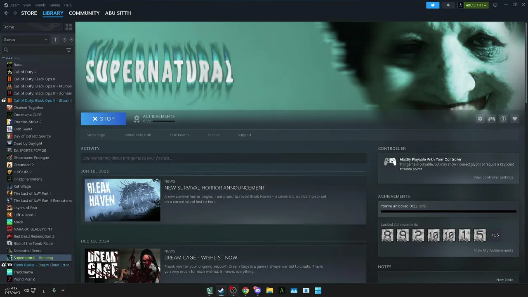Image resolution: width=528 pixels, height=297 pixels.
Task: Switch to the COMMUNITY tab
Action: coord(84,13)
